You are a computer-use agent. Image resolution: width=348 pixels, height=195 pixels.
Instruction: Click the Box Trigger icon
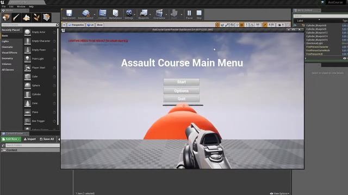28,121
